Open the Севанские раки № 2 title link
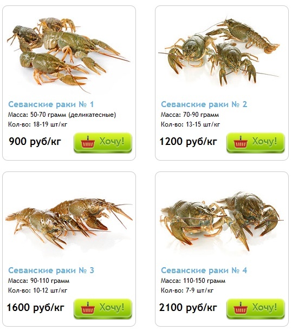This screenshot has width=292, height=331. [x=204, y=104]
